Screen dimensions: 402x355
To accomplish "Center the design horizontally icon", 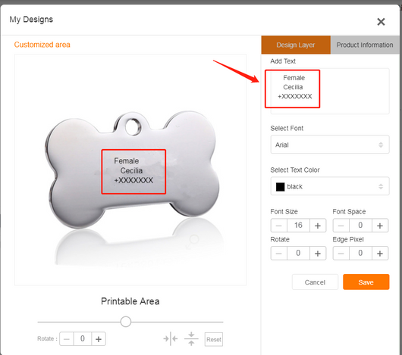I will pyautogui.click(x=171, y=339).
